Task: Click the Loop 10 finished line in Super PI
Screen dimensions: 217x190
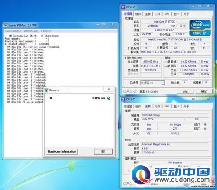Action: click(x=26, y=74)
